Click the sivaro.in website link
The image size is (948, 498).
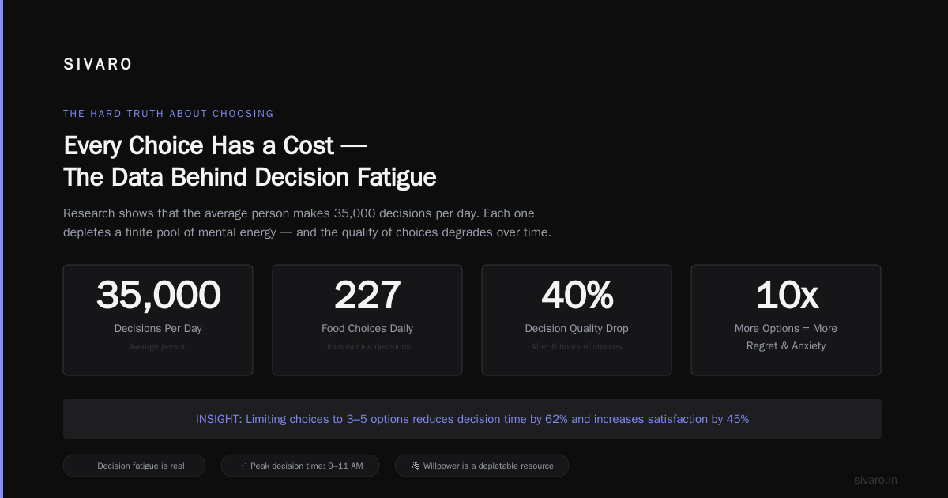[x=875, y=480]
